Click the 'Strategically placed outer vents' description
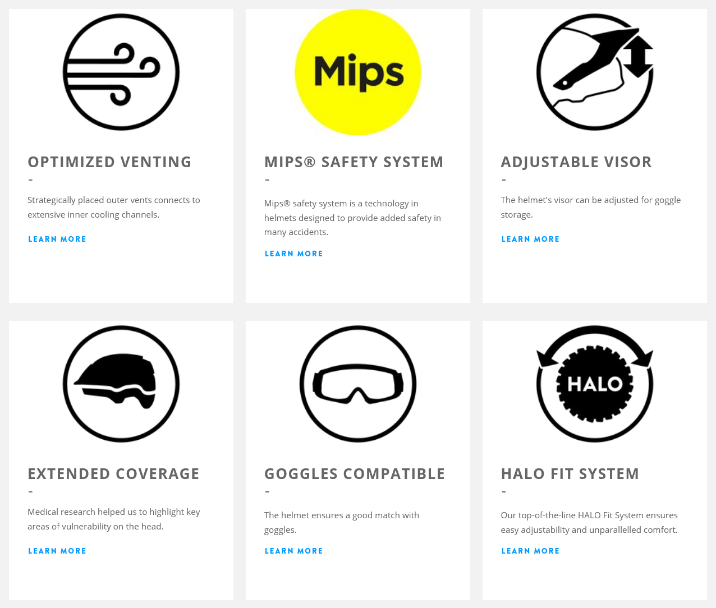 coord(114,207)
